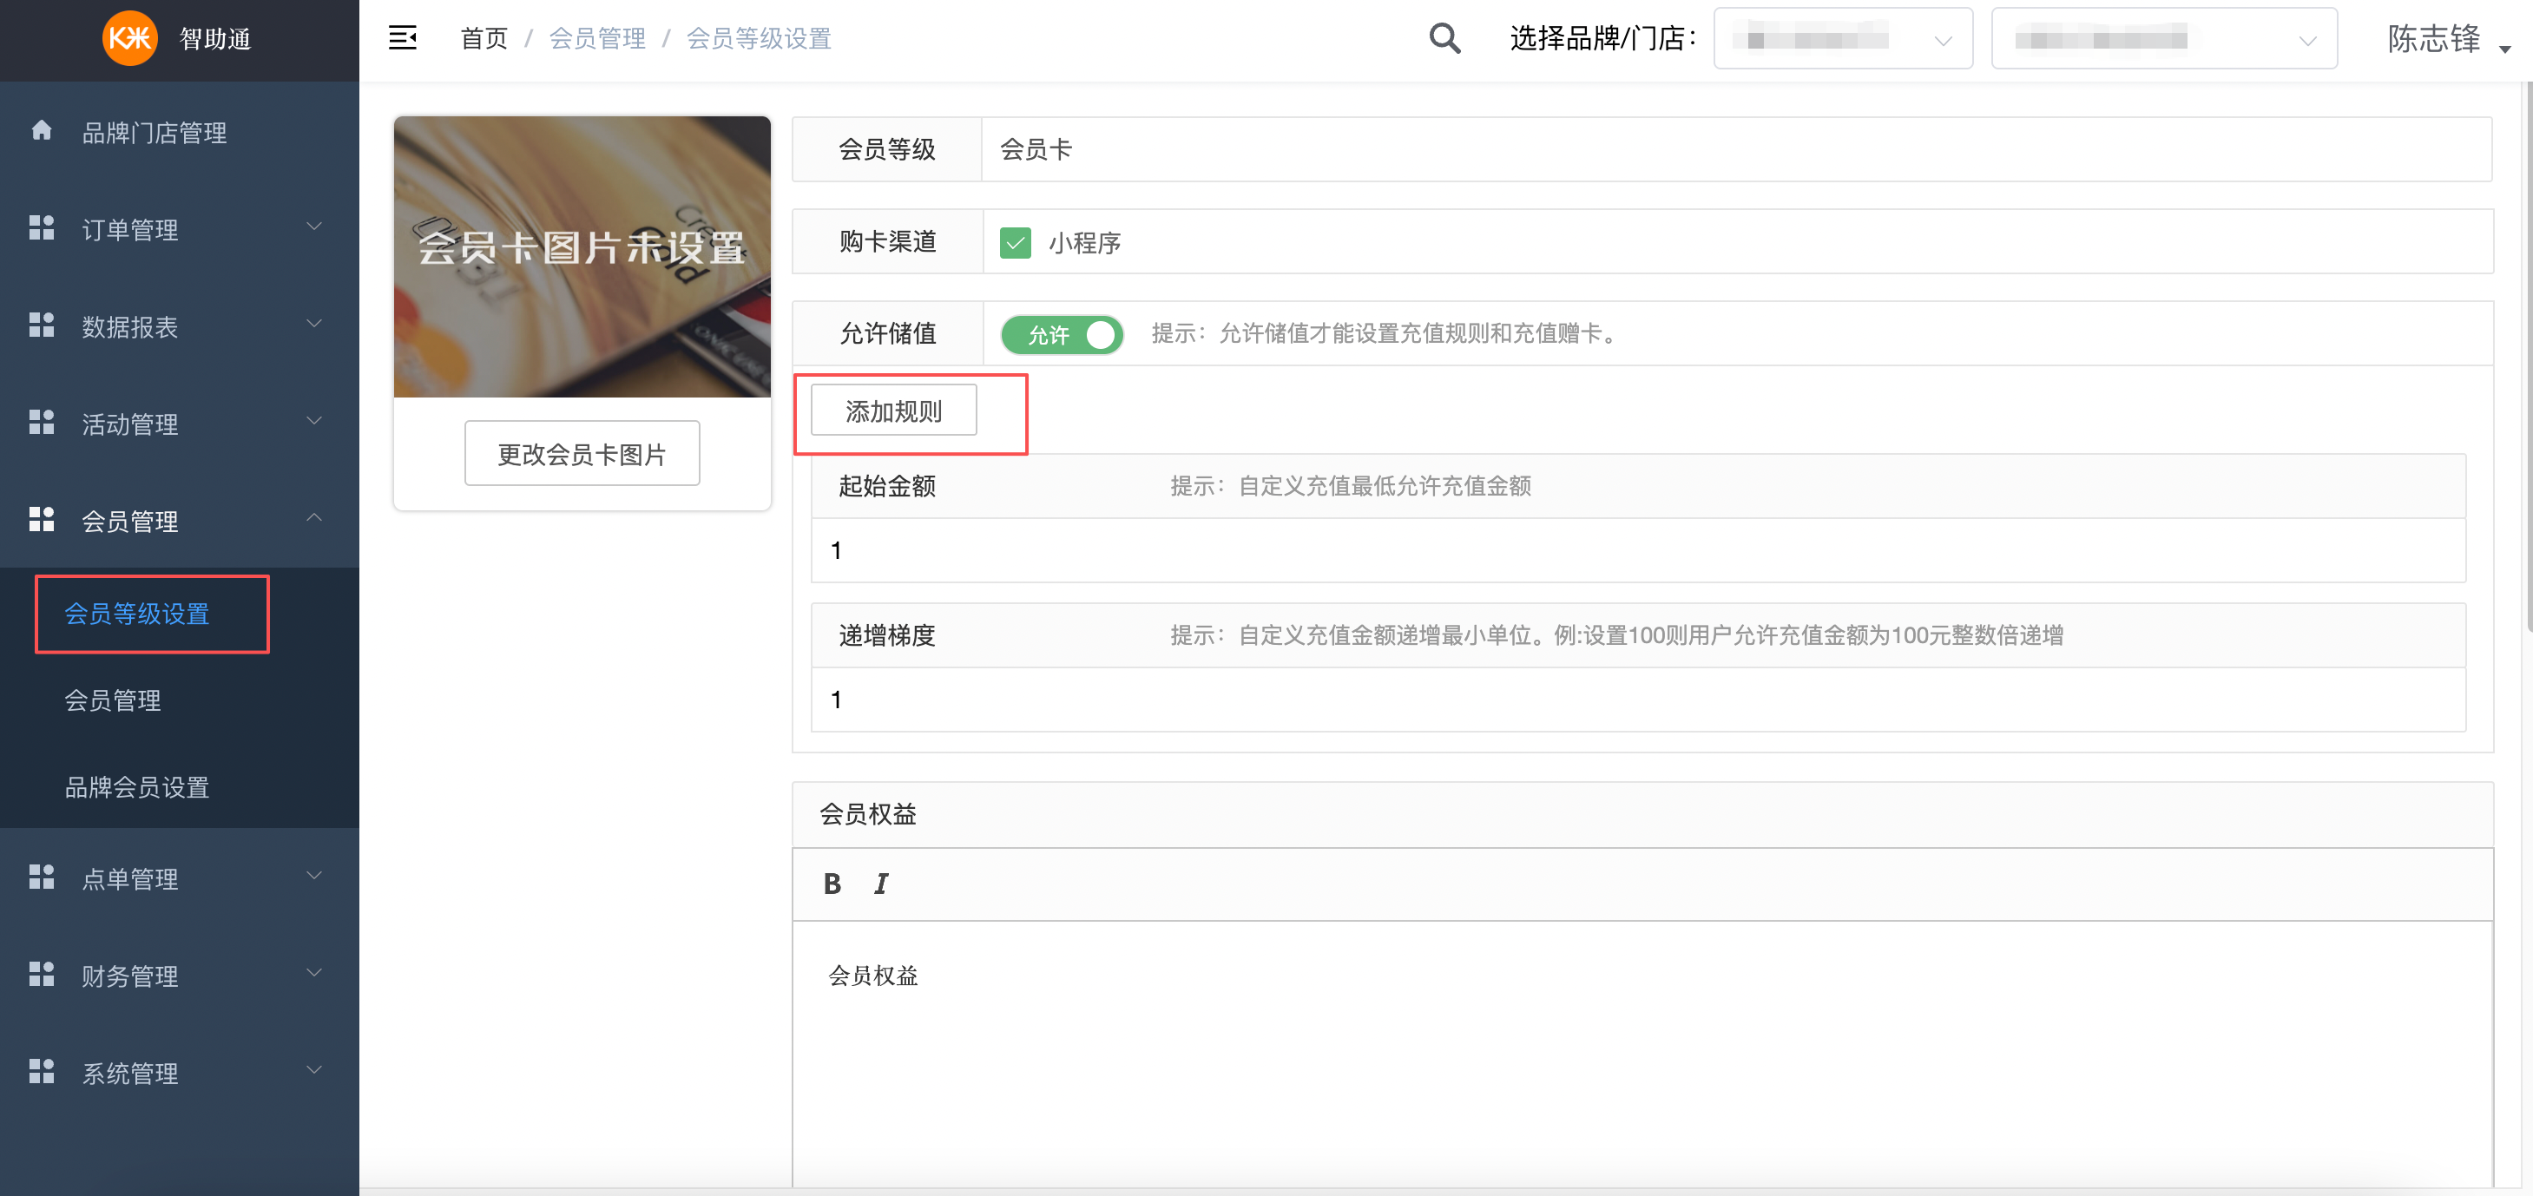Apply bold formatting in 会员权益 editor
This screenshot has width=2533, height=1196.
pos(832,884)
